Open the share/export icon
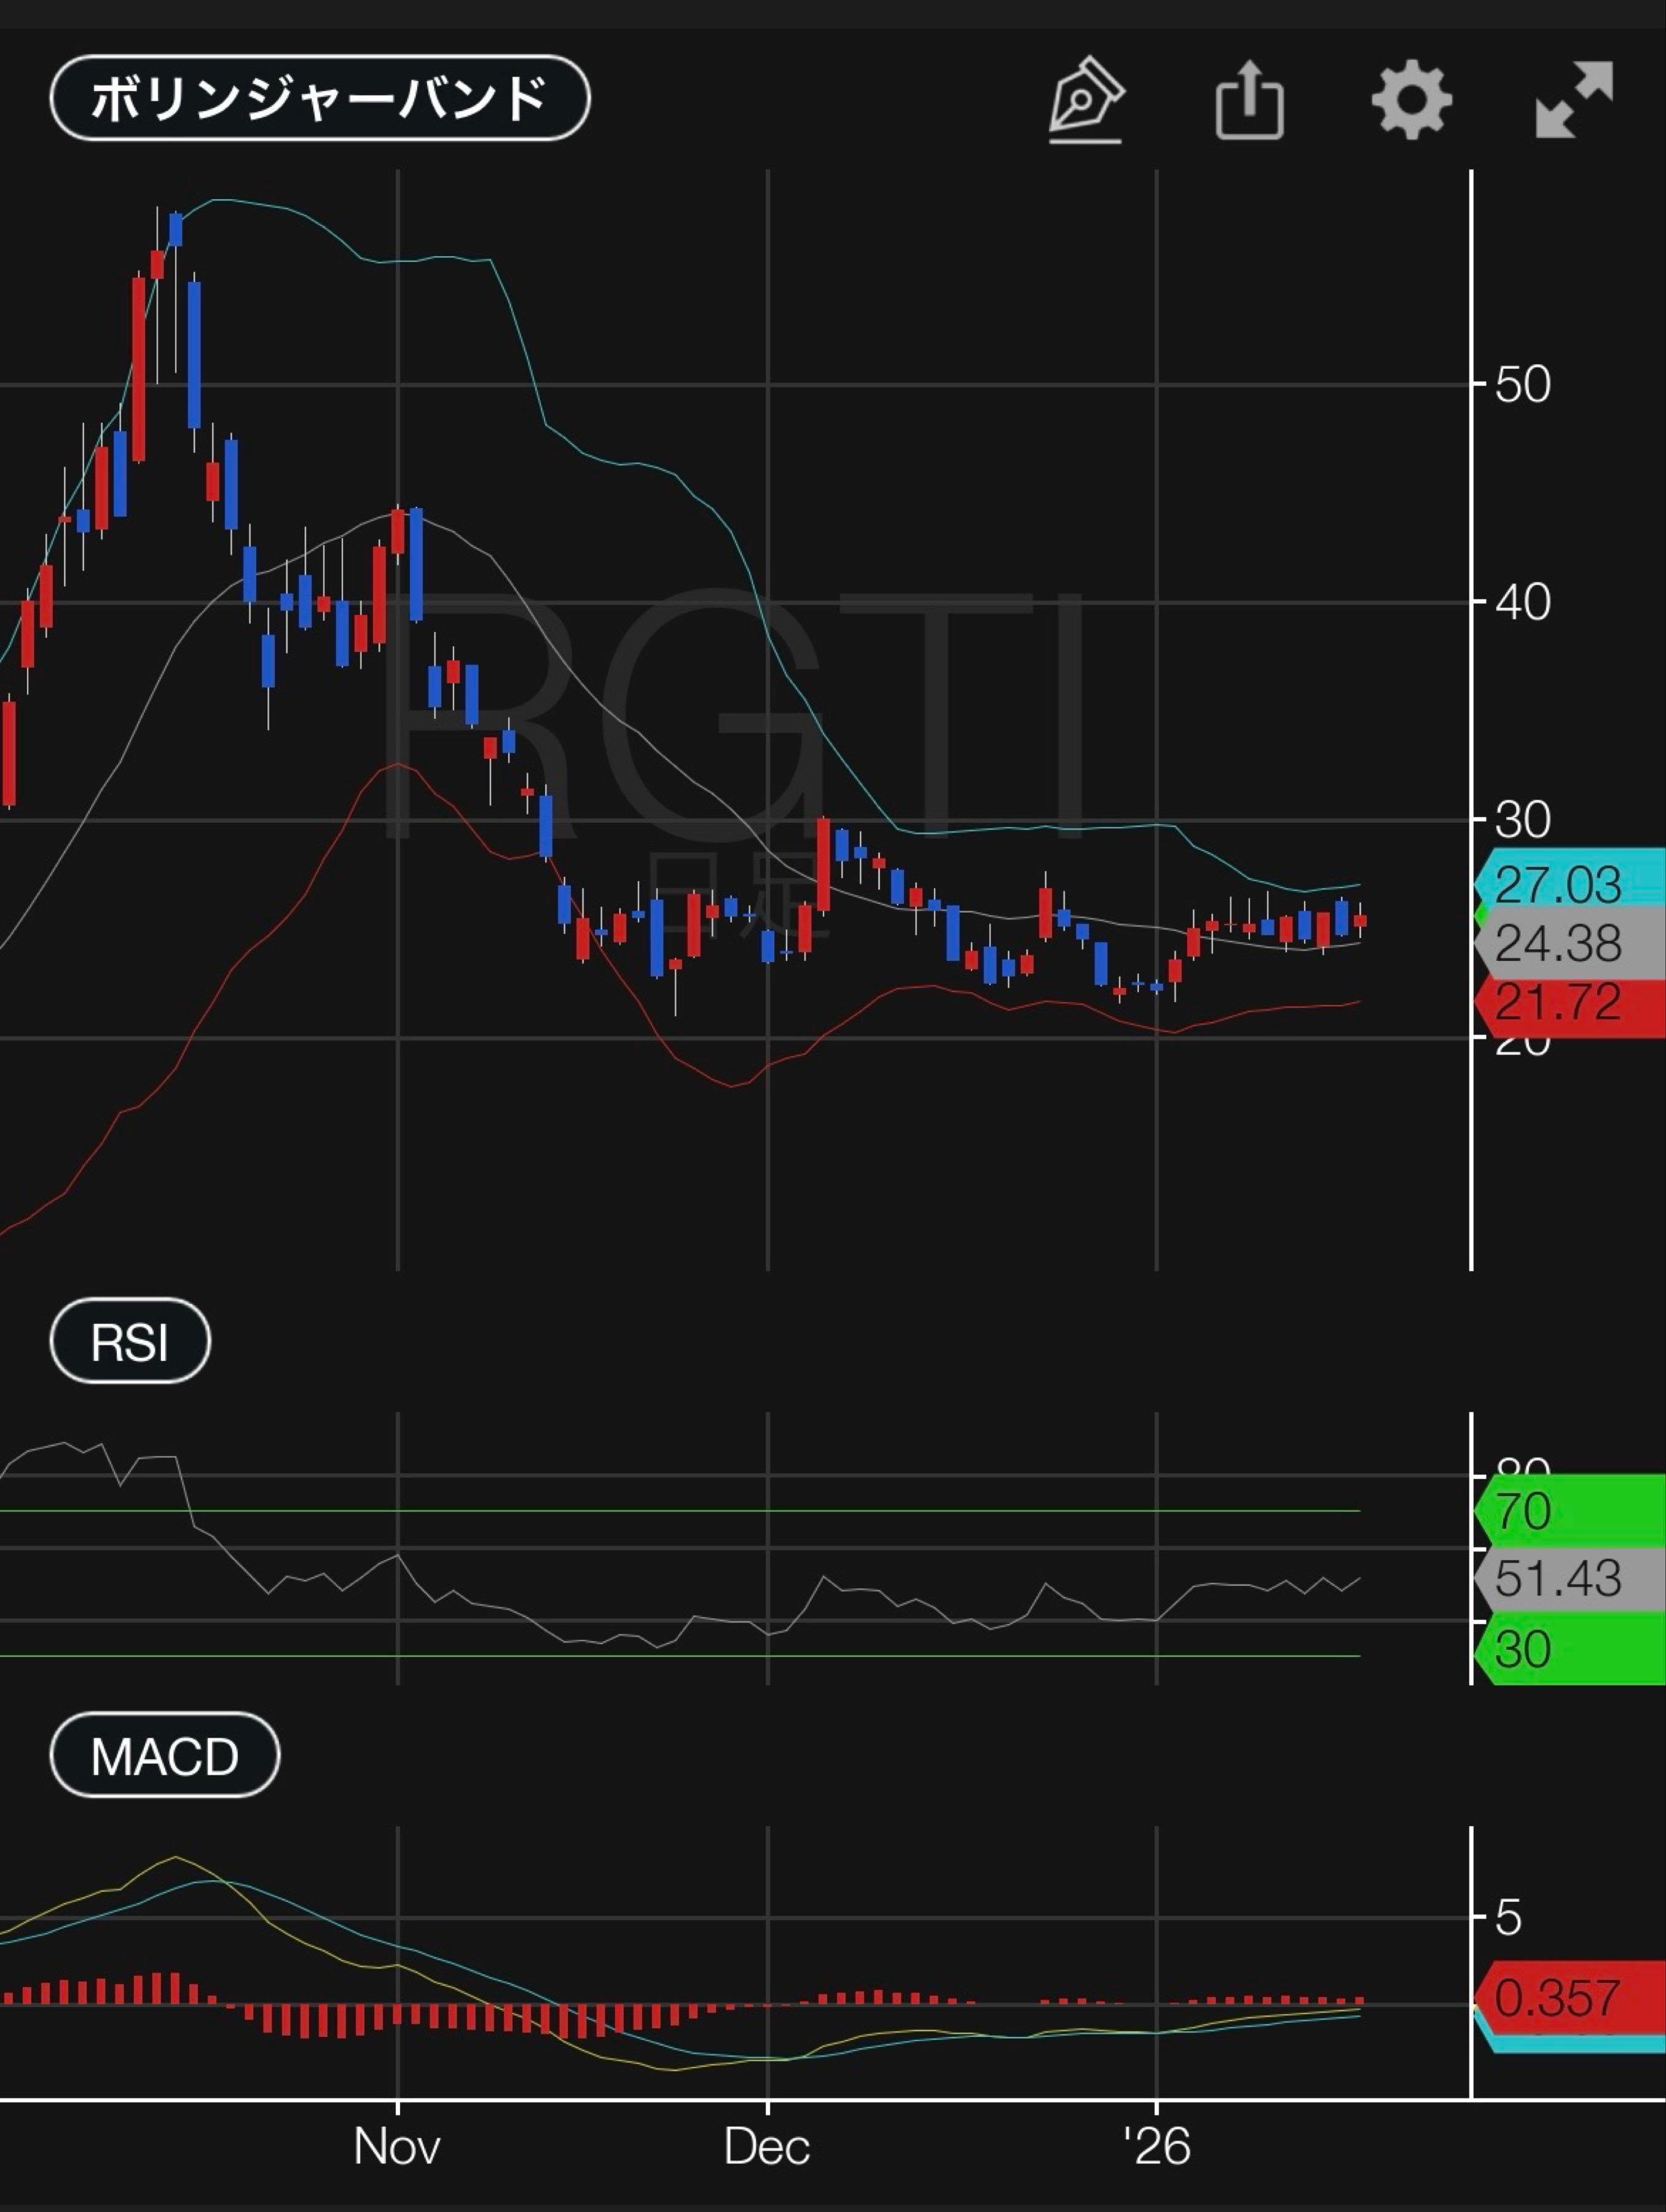Screen dimensions: 1666x2212 [x=1249, y=99]
